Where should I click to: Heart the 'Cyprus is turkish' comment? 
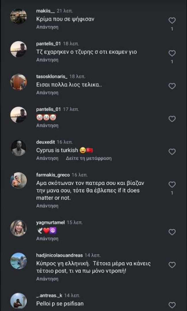pos(172,152)
